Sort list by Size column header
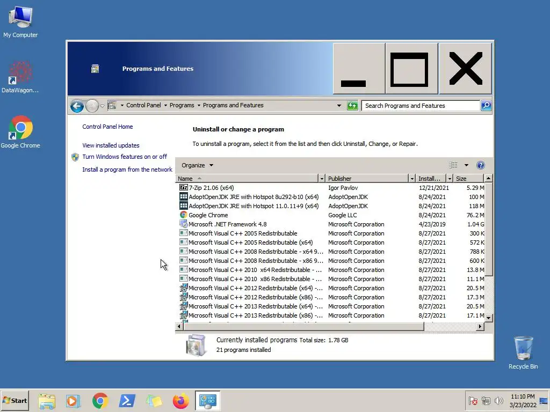550x412 pixels. 468,178
